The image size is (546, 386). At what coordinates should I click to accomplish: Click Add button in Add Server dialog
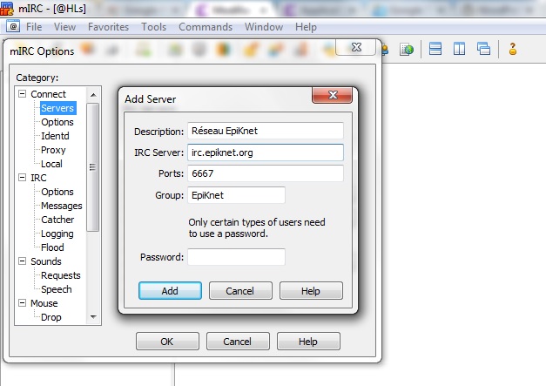click(170, 290)
